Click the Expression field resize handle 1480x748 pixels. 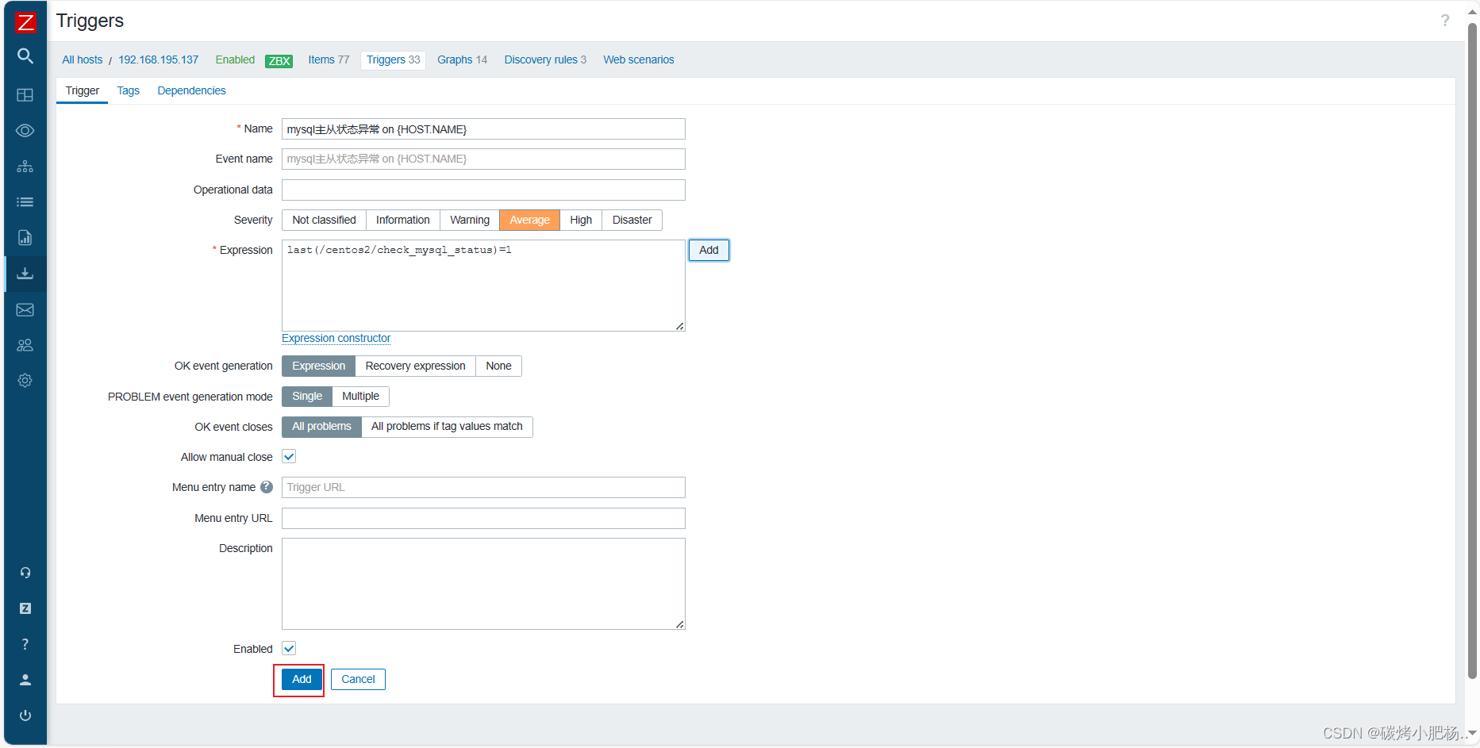click(x=680, y=326)
